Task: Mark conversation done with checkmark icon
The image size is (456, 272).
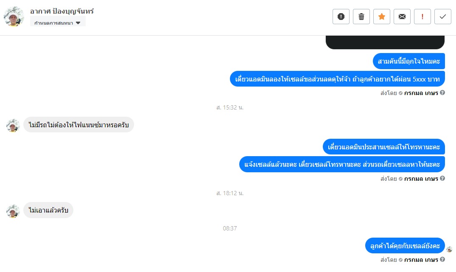Action: [442, 17]
